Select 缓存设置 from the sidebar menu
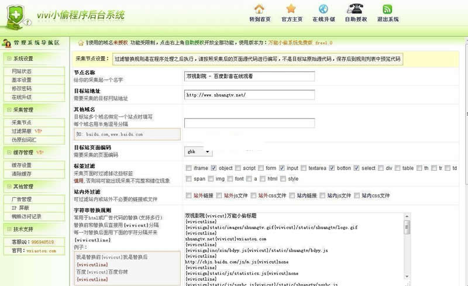 [x=21, y=165]
